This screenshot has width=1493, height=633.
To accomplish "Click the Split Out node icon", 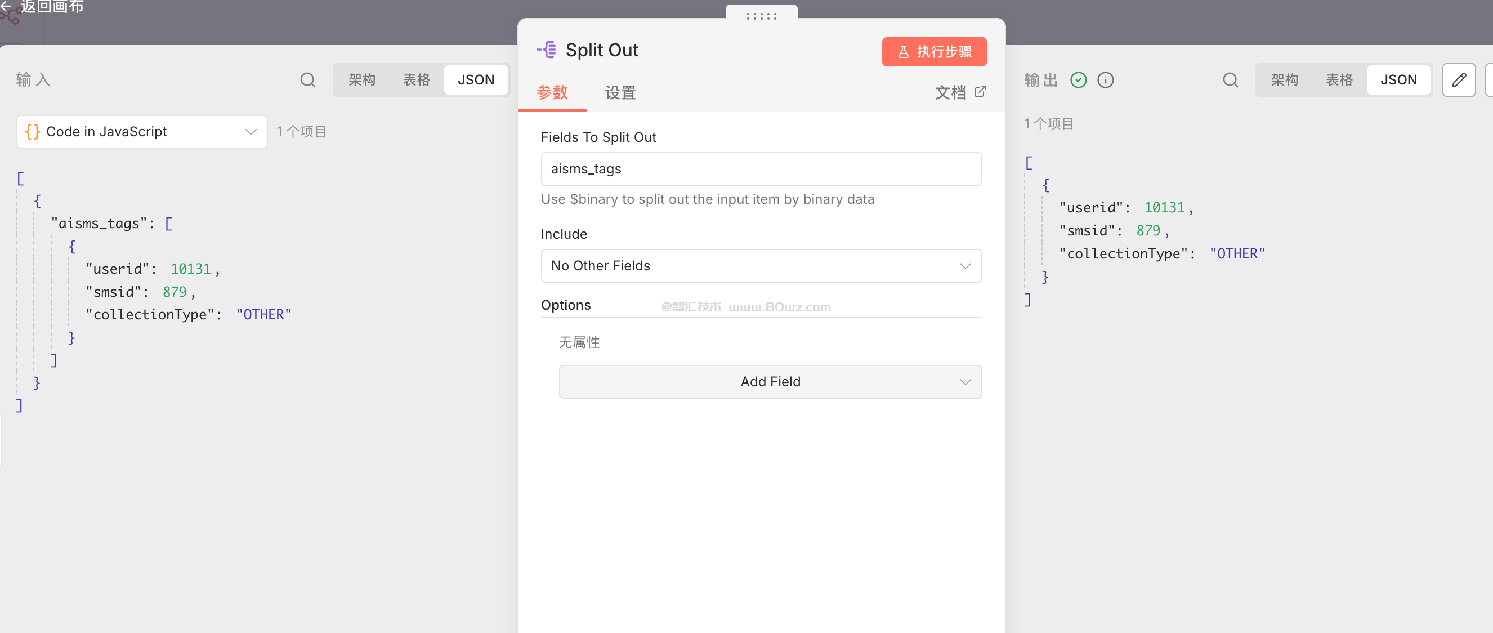I will tap(547, 50).
